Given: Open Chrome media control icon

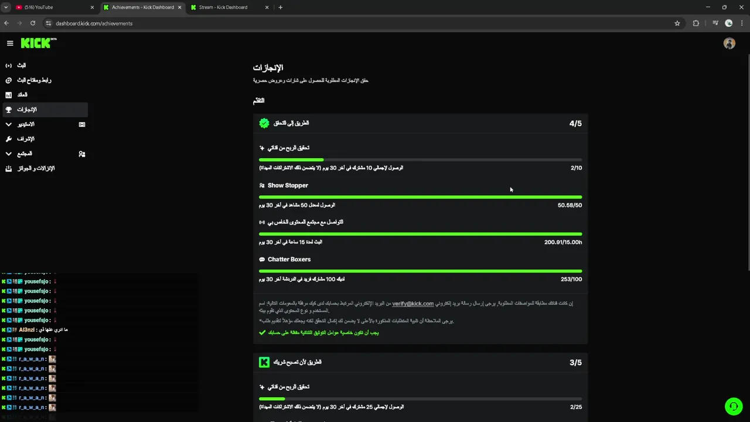Looking at the screenshot, I should 715,23.
